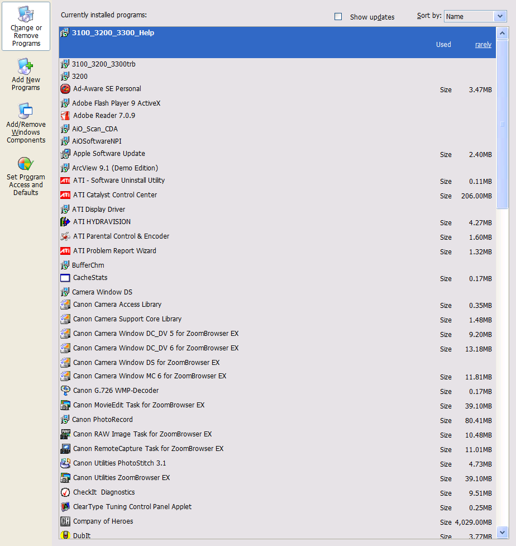516x546 pixels.
Task: Click the rarely usage link
Action: click(x=483, y=45)
